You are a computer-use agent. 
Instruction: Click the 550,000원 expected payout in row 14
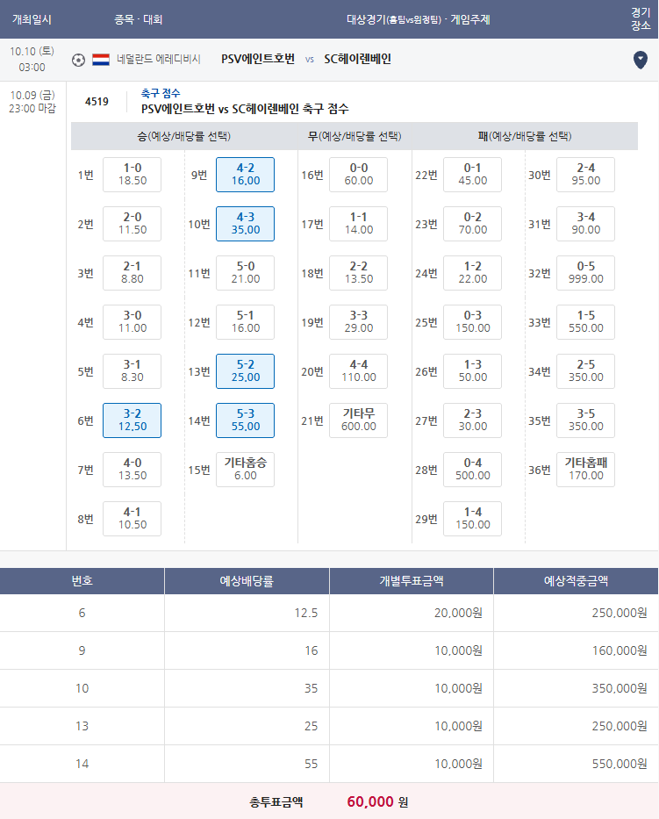(x=620, y=764)
